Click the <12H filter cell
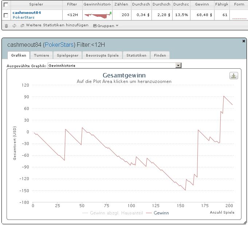 click(72, 15)
